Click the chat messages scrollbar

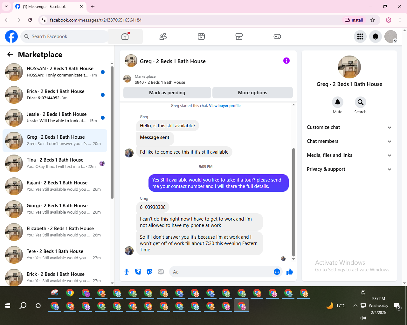coord(293,202)
